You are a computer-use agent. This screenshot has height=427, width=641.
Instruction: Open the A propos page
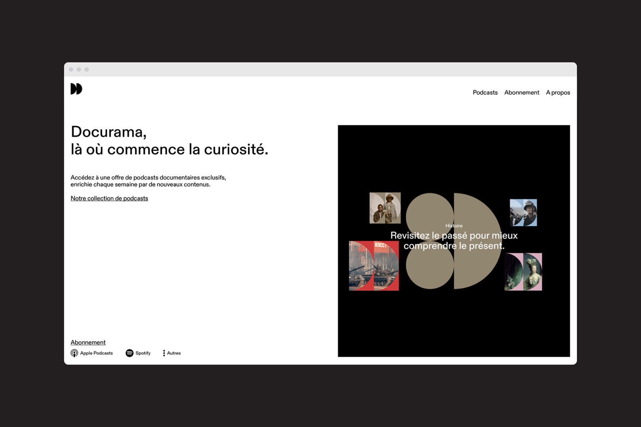click(x=558, y=93)
